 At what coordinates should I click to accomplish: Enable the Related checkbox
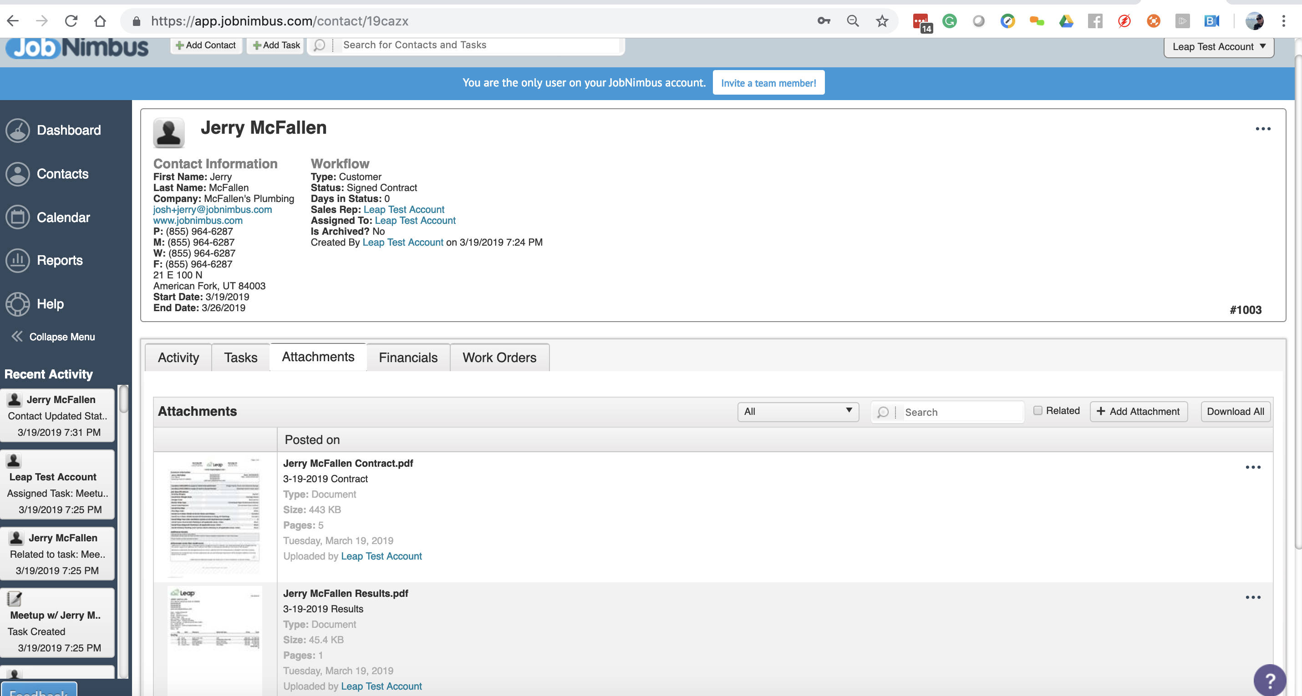pos(1038,411)
